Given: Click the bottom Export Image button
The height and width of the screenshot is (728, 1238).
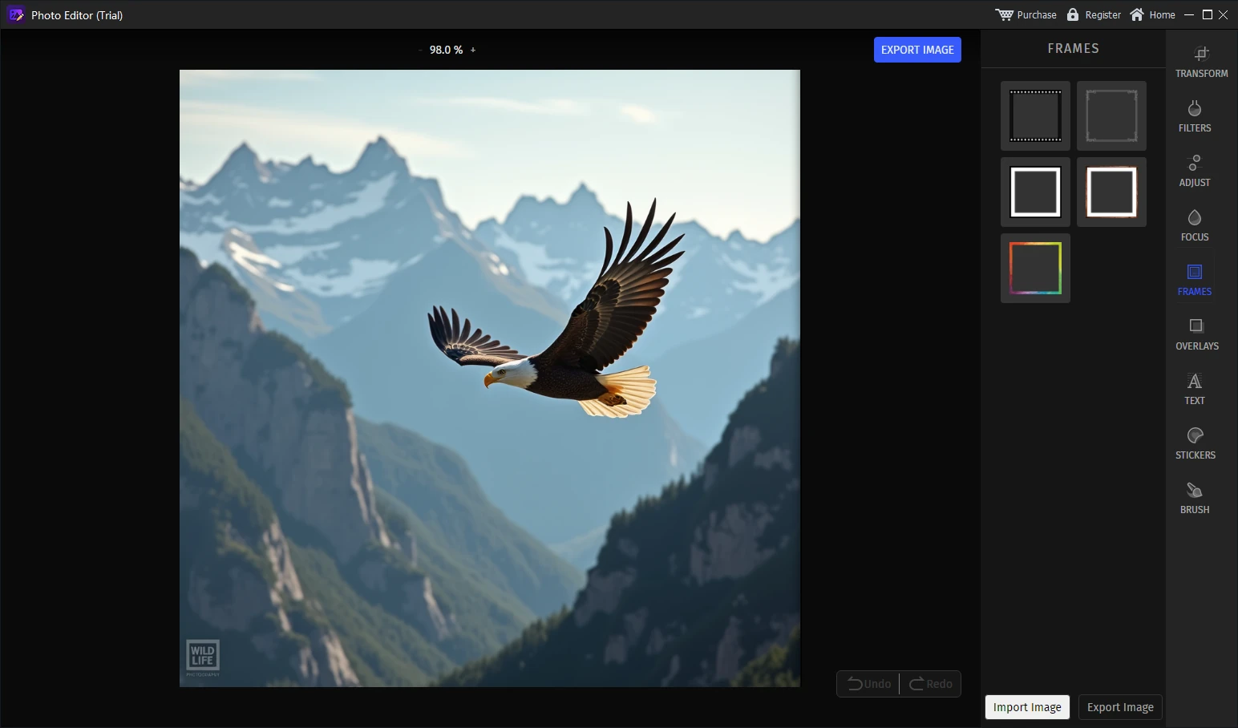Looking at the screenshot, I should coord(1120,707).
